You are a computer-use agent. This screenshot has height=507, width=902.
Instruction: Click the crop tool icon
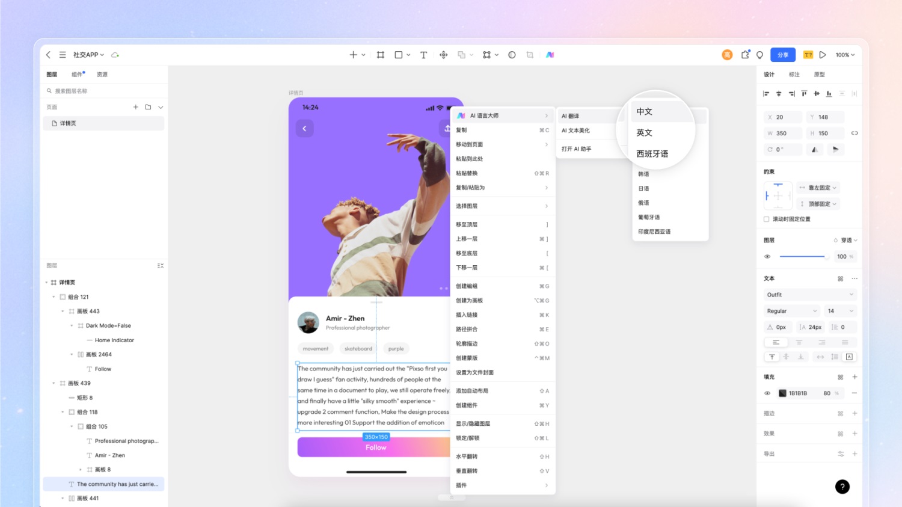tap(530, 55)
